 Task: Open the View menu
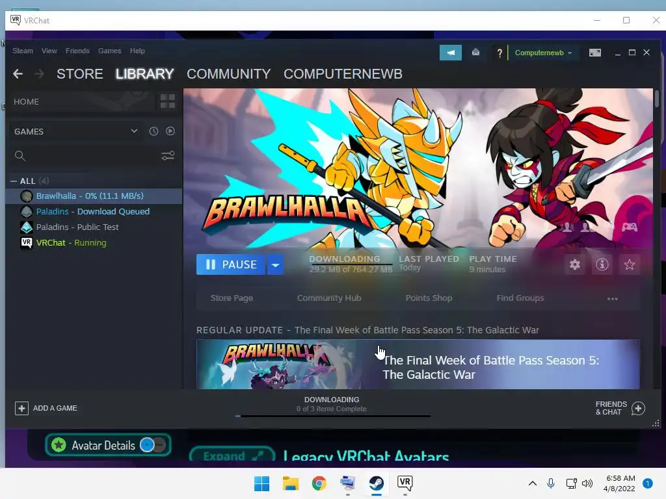click(x=49, y=51)
